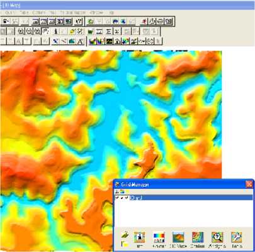The image size is (255, 252).
Task: Click the Analysis button in Grid Manager
Action: pos(217,240)
